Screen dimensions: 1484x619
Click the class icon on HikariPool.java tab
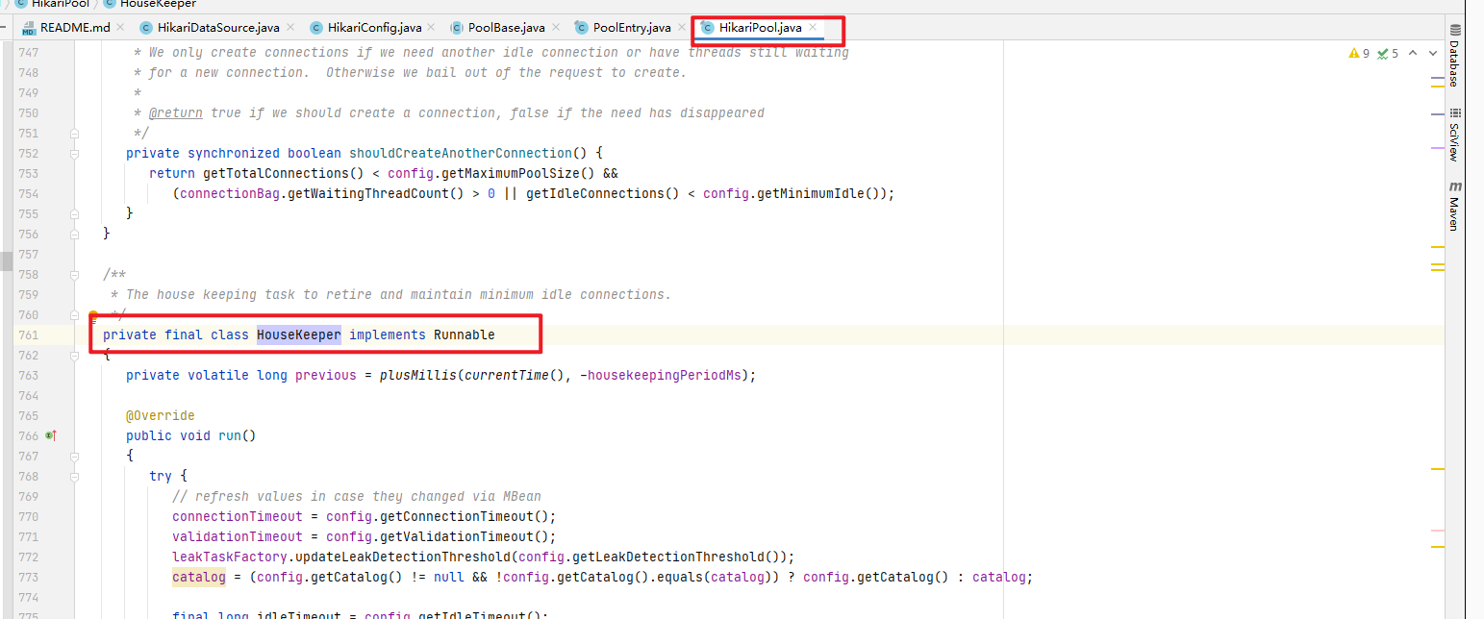pyautogui.click(x=708, y=27)
